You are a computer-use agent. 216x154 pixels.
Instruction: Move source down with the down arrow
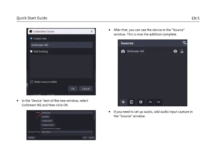click(x=159, y=102)
